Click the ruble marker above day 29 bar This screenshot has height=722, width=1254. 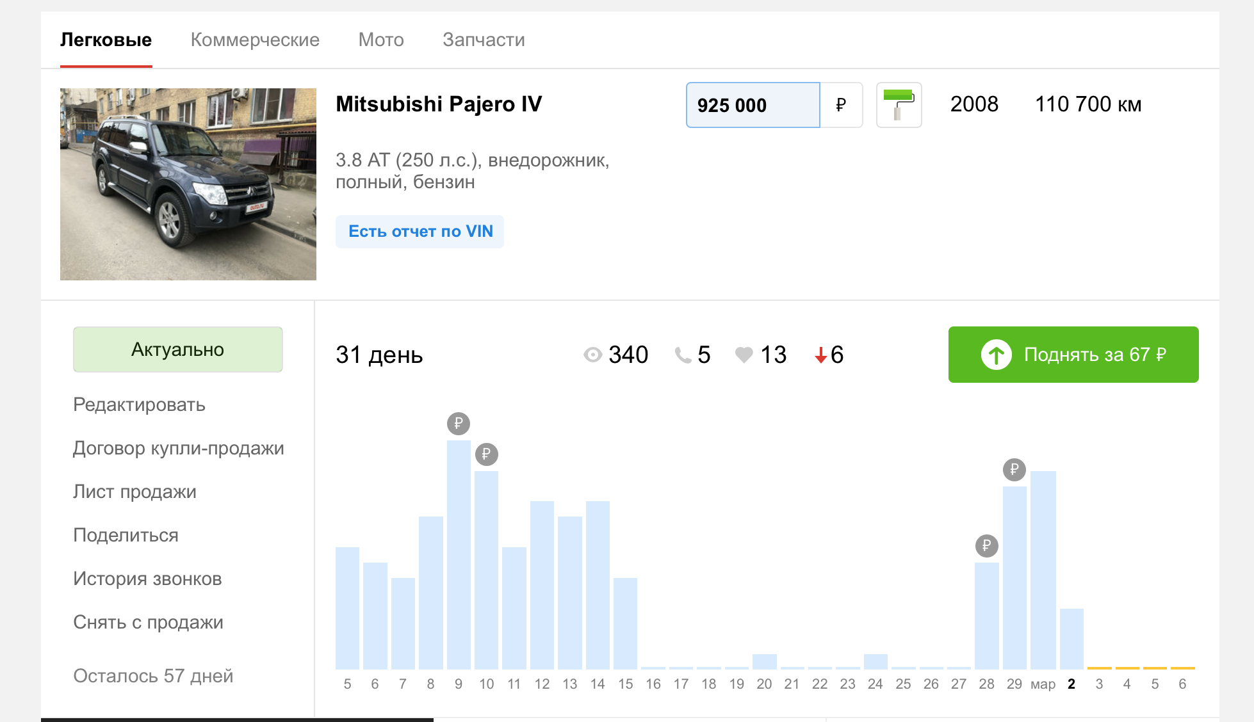point(1014,470)
